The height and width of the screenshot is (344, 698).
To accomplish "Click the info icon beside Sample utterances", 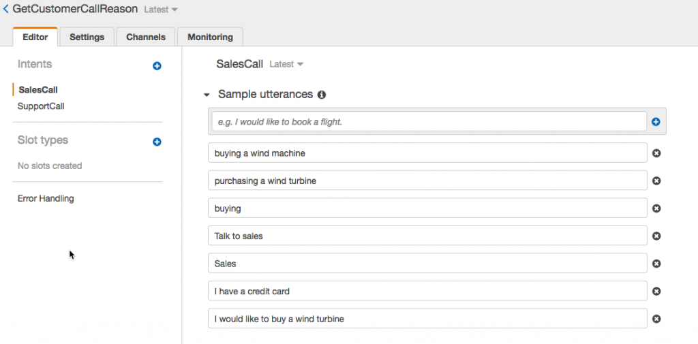I will coord(322,95).
